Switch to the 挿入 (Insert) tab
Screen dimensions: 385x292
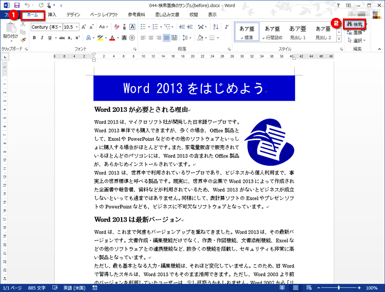(x=52, y=15)
